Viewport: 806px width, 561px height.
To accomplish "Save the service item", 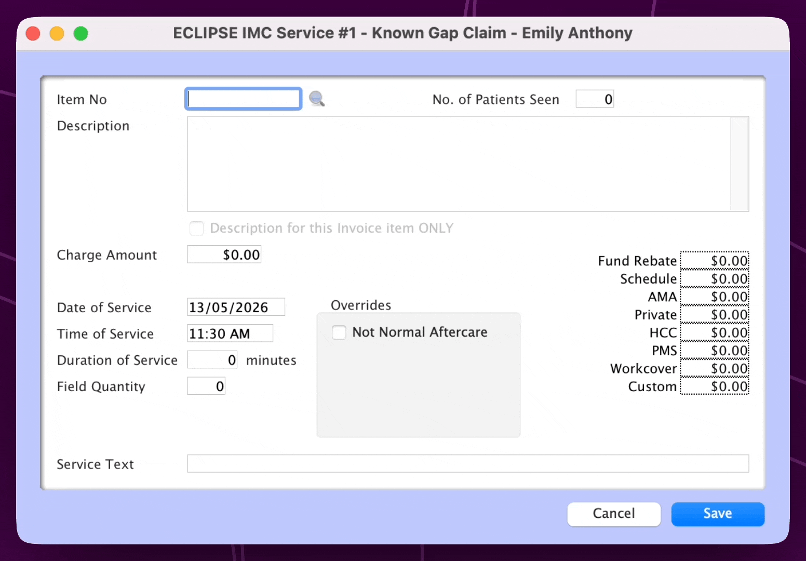I will [x=718, y=514].
